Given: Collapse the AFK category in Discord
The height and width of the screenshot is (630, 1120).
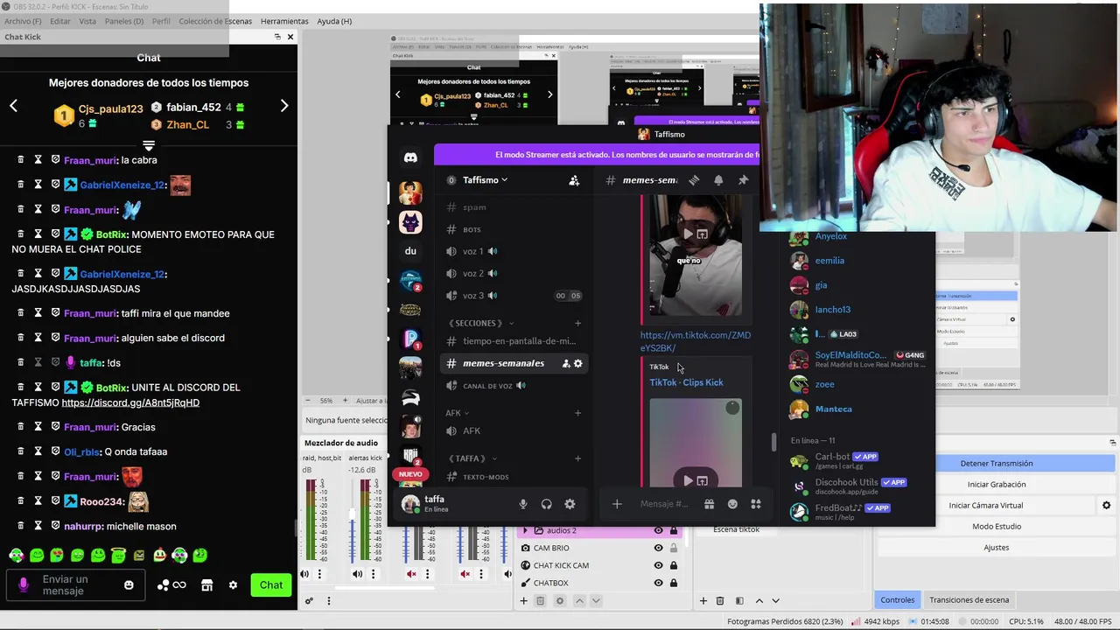Looking at the screenshot, I should click(x=457, y=413).
